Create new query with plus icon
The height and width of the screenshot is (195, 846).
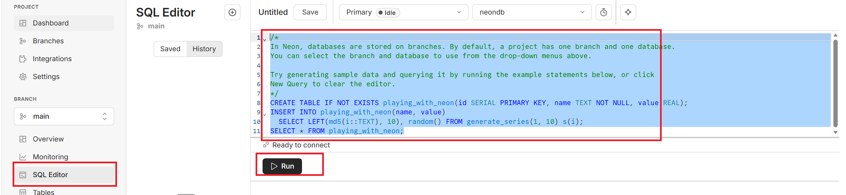[232, 12]
